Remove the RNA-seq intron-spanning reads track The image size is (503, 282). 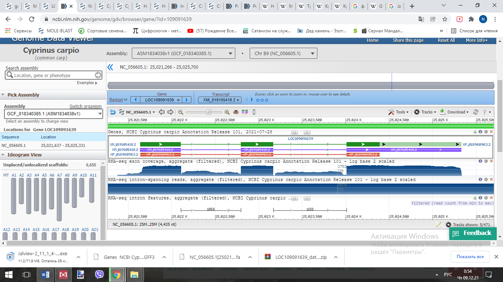tap(491, 180)
